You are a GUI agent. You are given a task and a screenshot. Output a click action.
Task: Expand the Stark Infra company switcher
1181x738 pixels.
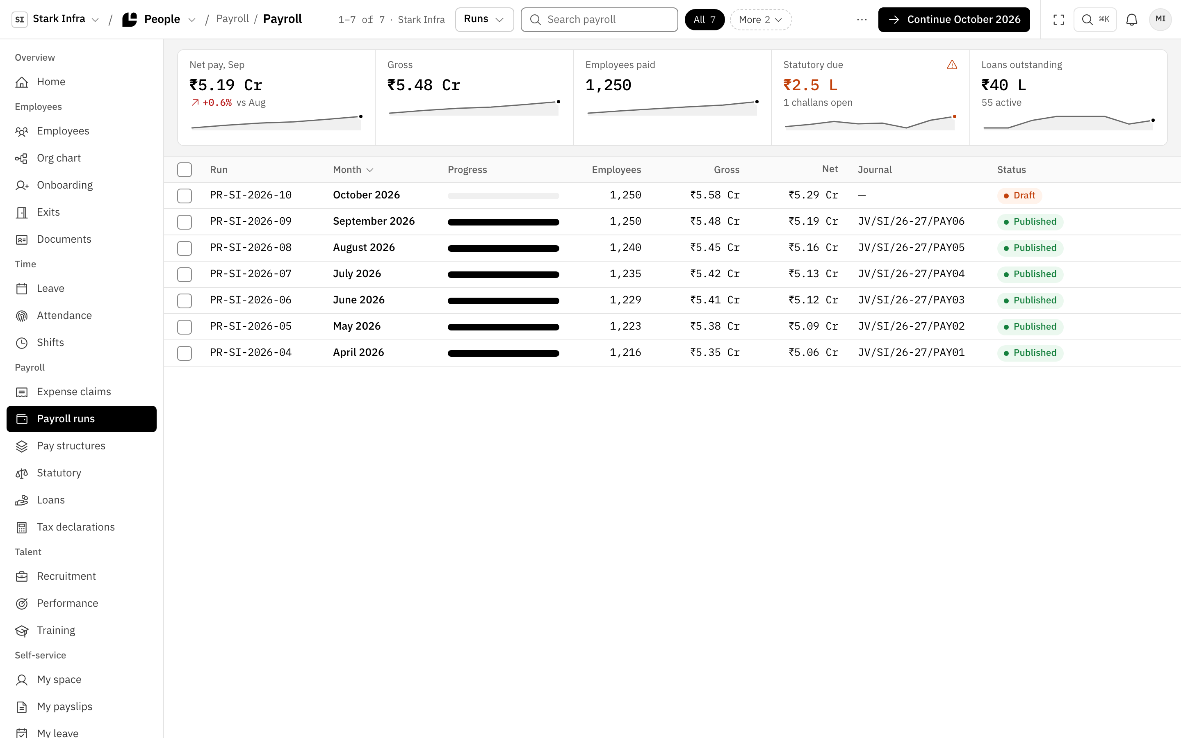point(56,20)
